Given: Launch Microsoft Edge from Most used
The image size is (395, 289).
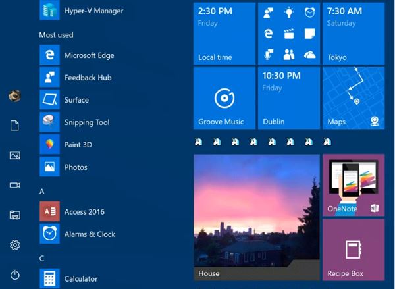Looking at the screenshot, I should pyautogui.click(x=77, y=55).
